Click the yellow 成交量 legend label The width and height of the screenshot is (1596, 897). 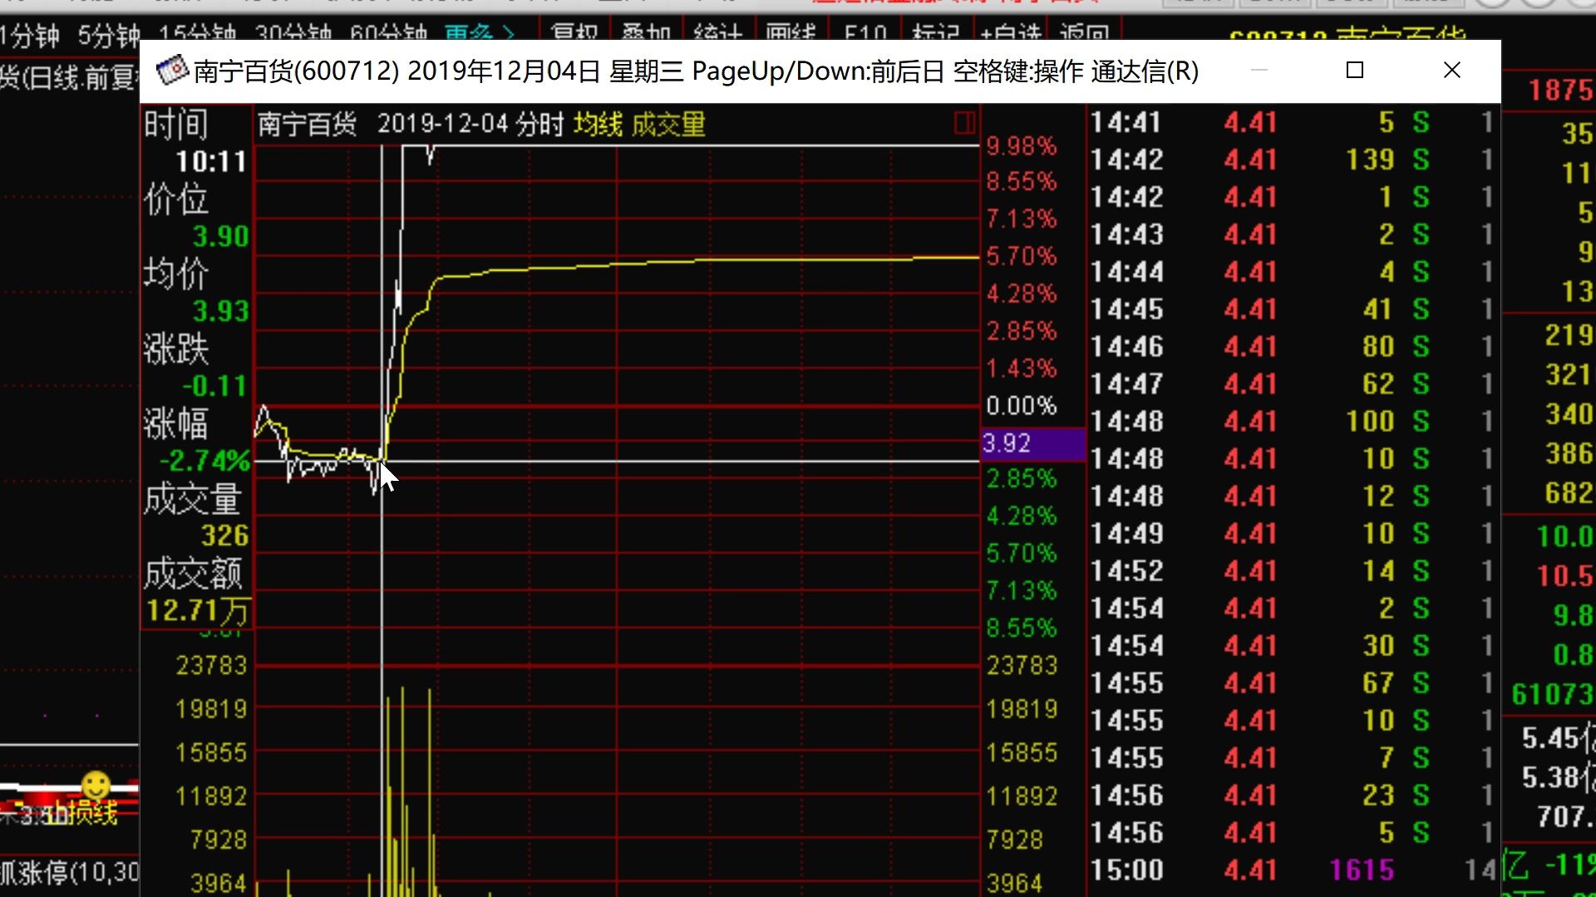click(668, 125)
